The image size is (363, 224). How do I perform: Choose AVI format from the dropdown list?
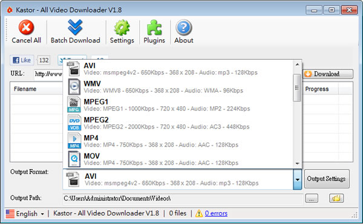tap(178, 69)
